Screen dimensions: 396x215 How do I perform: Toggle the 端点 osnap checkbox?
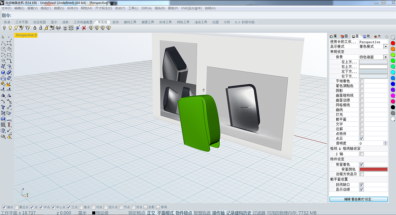(4, 207)
